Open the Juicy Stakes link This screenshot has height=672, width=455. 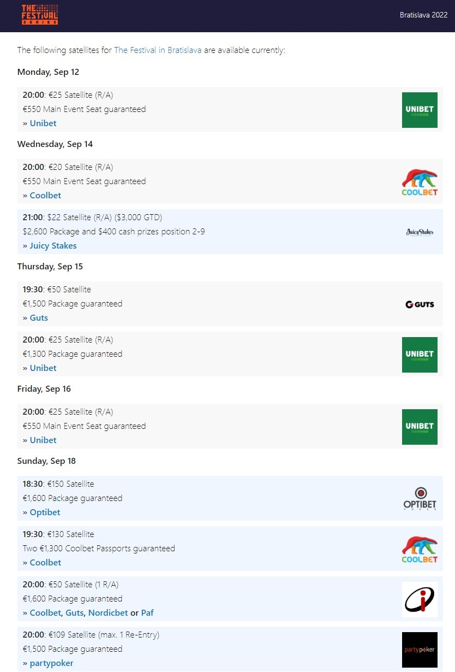click(x=53, y=246)
